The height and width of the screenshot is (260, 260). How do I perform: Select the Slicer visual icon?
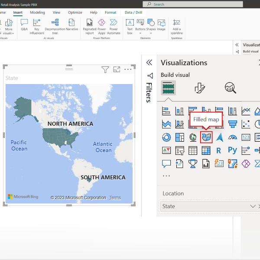(179, 150)
